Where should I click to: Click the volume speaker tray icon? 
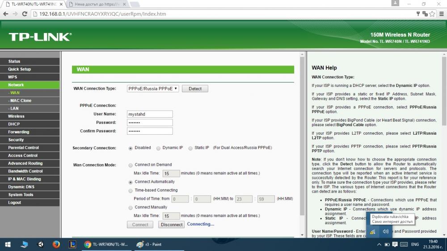386,232
